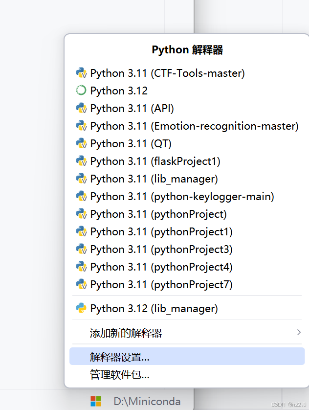
Task: Open 解释器设置... interpreter settings
Action: (x=187, y=356)
